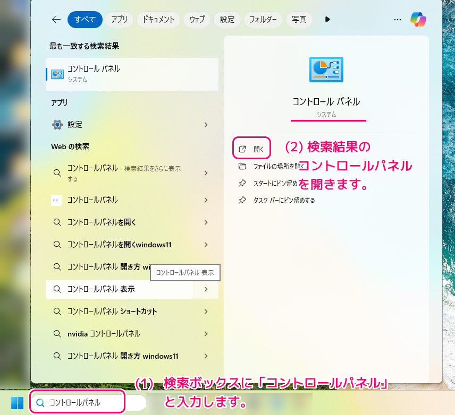This screenshot has width=455, height=415.
Task: Open コントロール パネル best match result
Action: 132,74
